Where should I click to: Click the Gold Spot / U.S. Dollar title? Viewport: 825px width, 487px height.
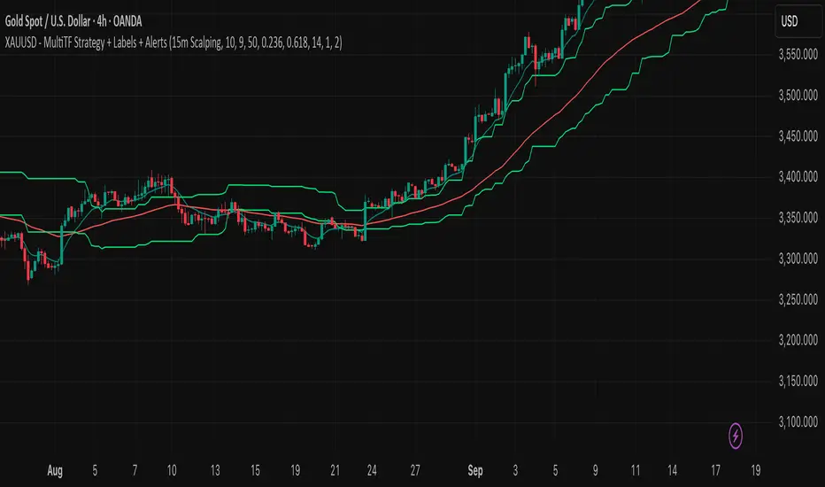[x=73, y=21]
